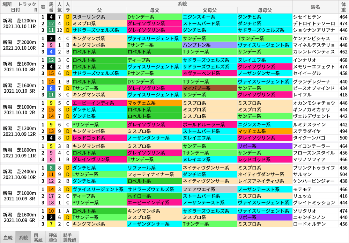The height and width of the screenshot is (243, 349).
Task: Click the 体重 column header
Action: coord(343,7)
